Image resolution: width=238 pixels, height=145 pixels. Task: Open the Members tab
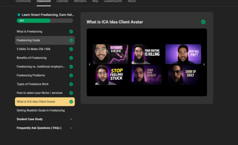80,1
